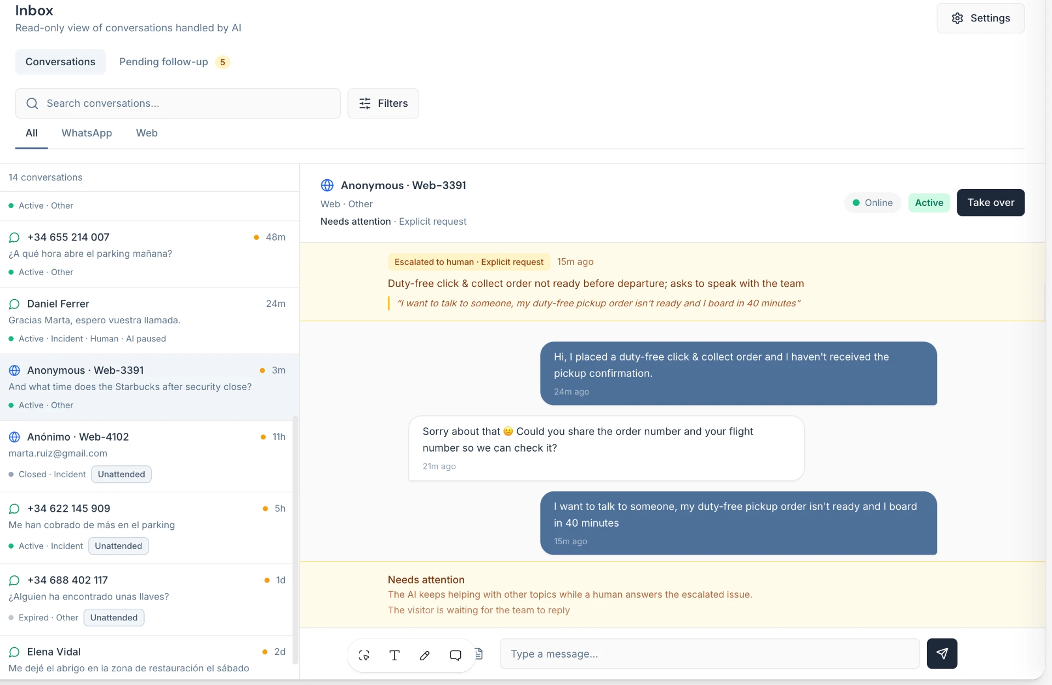Select the All channel tab
The width and height of the screenshot is (1052, 685).
pyautogui.click(x=32, y=133)
